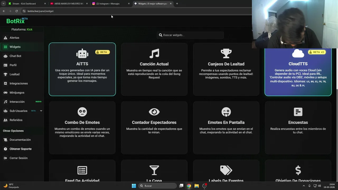Select the Widgets BotRix browser tab
Screen dimensions: 338x190
pos(153,4)
